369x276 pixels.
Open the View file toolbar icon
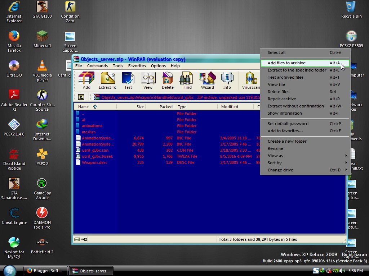point(148,80)
